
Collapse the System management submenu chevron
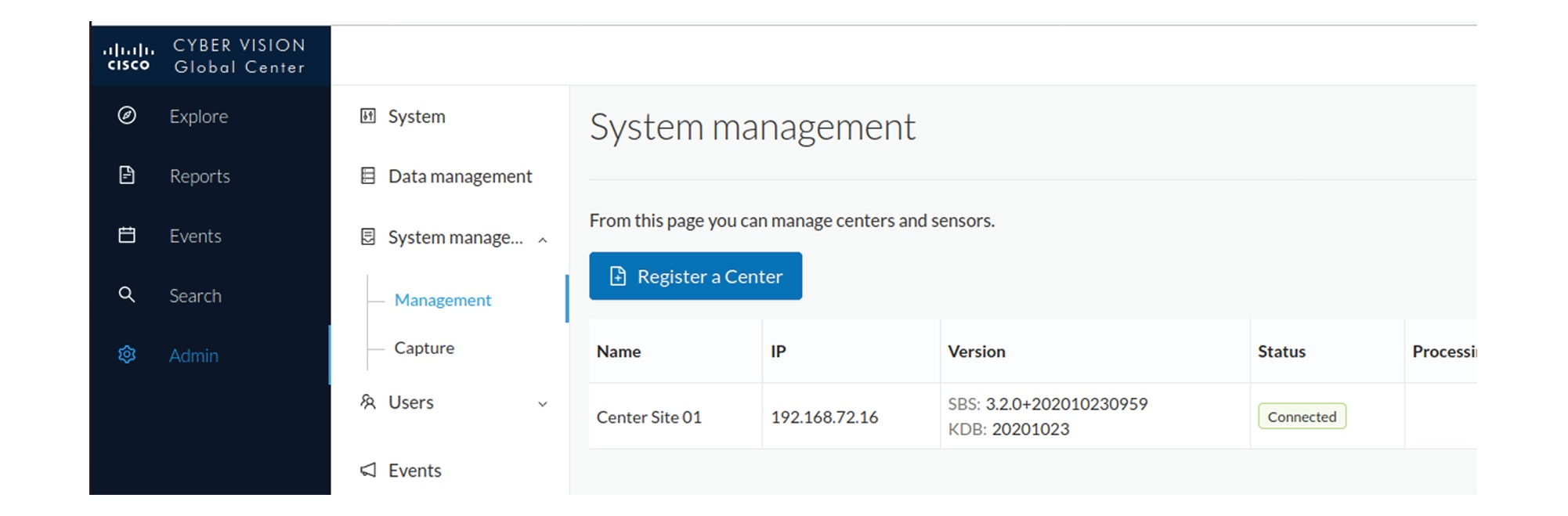pos(543,240)
